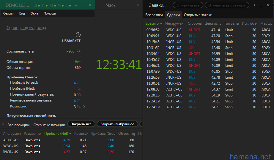Minimize the Часы clock window
The image size is (274, 160).
coord(130,6)
